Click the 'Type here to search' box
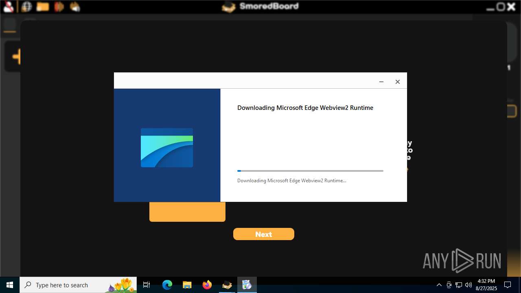The height and width of the screenshot is (293, 521). 78,285
